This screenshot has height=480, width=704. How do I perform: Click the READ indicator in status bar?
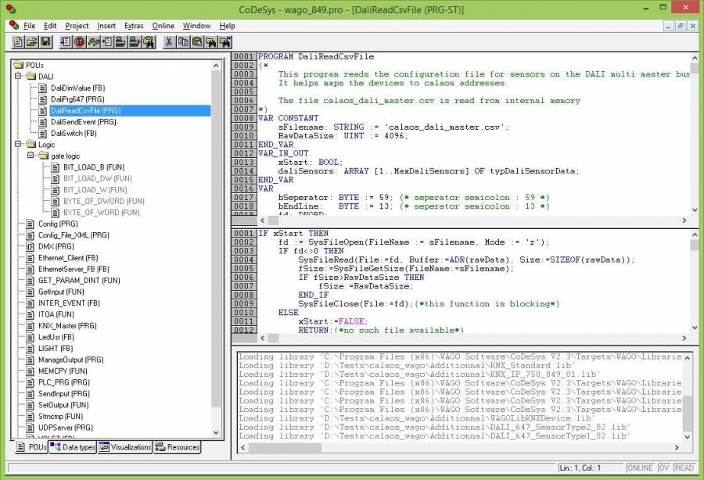684,468
